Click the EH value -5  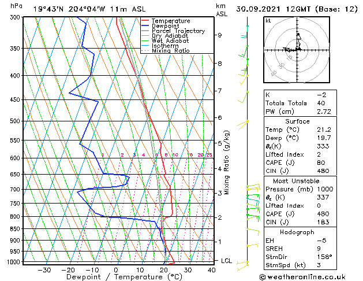321,241
